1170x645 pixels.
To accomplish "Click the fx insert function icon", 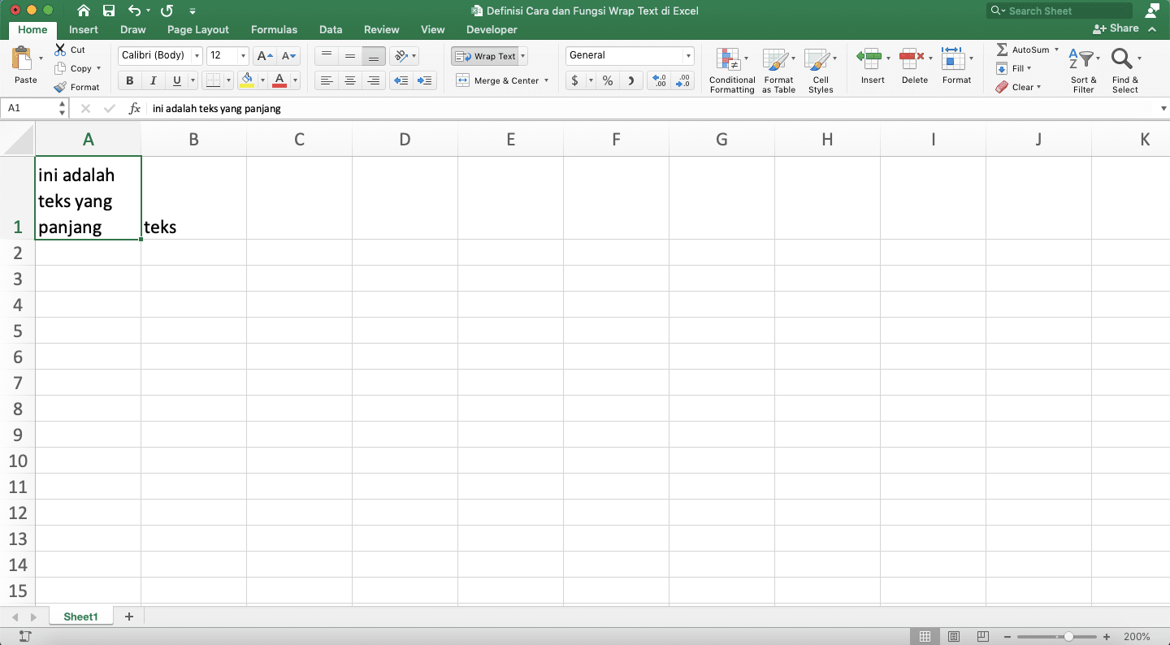I will 135,108.
